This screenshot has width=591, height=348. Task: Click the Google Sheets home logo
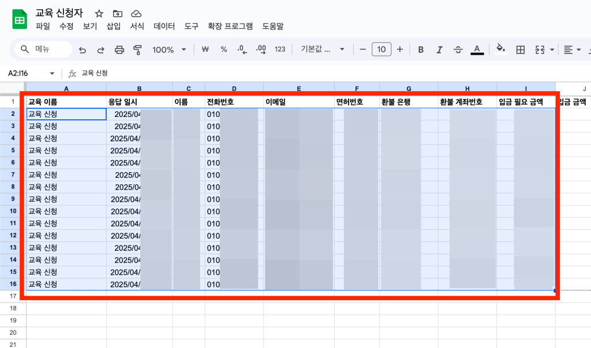point(20,20)
